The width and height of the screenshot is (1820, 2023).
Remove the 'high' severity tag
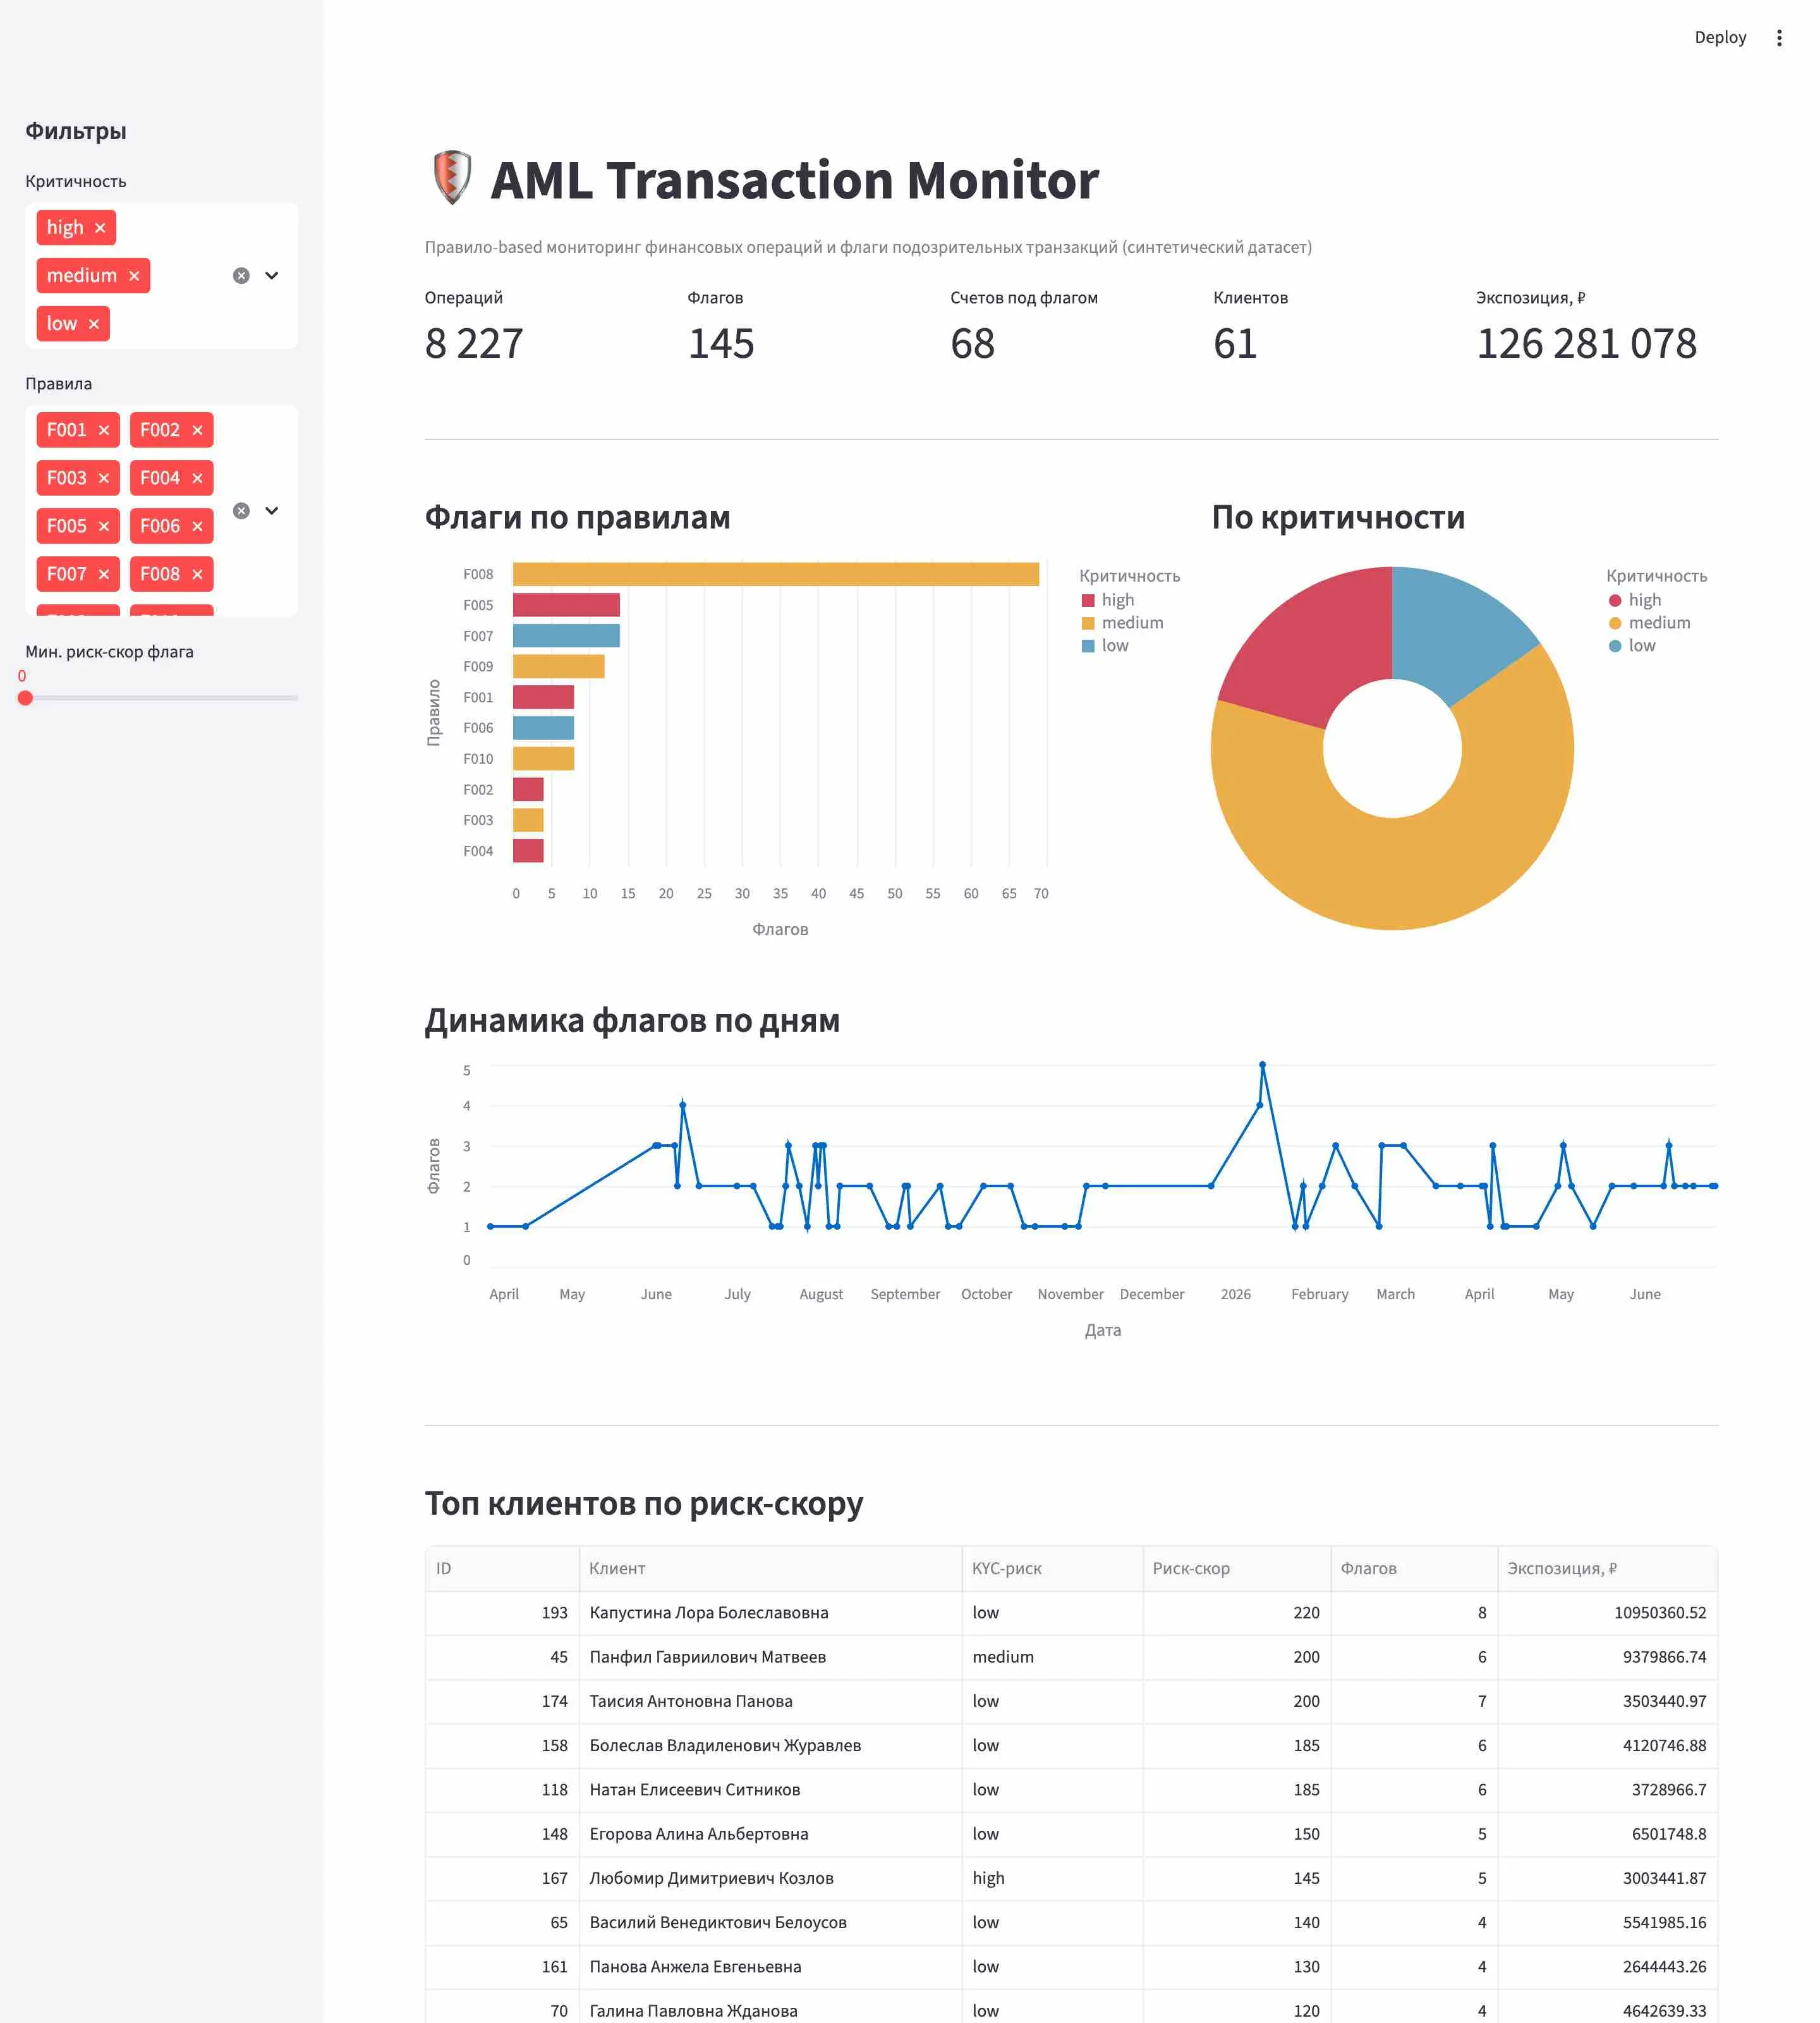[100, 228]
